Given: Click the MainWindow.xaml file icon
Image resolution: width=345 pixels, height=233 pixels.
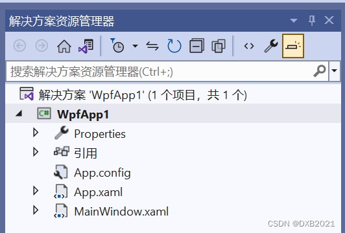Looking at the screenshot, I should click(61, 211).
